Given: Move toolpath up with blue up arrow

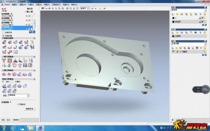Looking at the screenshot, I should click(30, 32).
